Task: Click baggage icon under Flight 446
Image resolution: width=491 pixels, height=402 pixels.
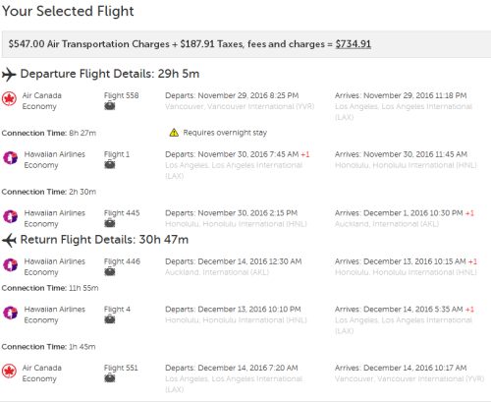Action: click(x=110, y=271)
